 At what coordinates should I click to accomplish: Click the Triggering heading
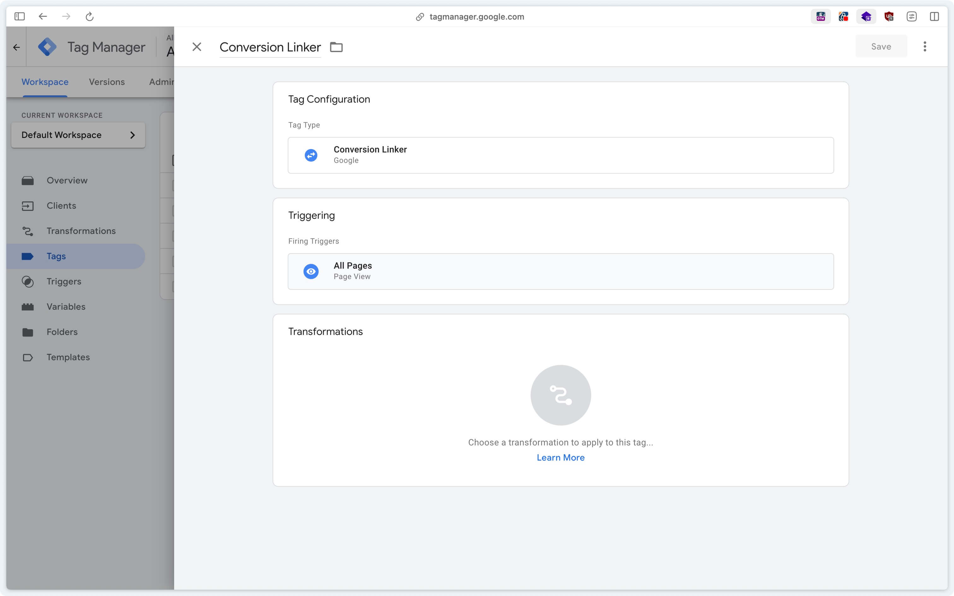[311, 216]
